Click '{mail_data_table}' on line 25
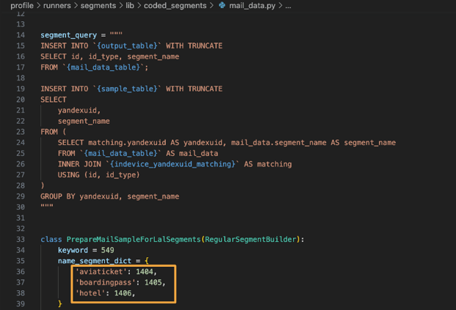Image resolution: width=456 pixels, height=310 pixels. pyautogui.click(x=120, y=153)
